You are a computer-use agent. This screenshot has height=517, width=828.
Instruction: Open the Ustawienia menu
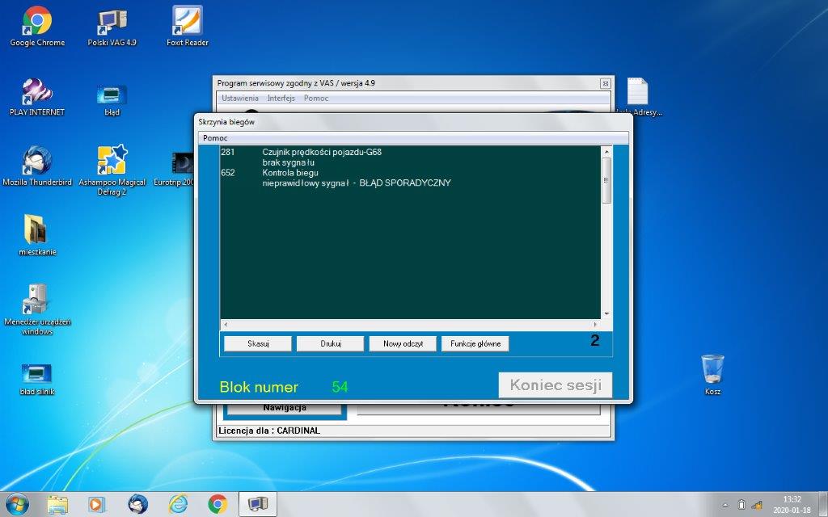pos(240,98)
